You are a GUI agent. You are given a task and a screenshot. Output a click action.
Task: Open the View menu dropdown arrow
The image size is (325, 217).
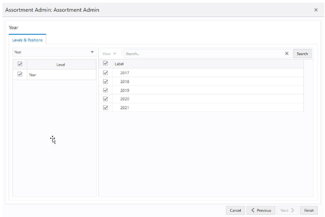click(115, 54)
